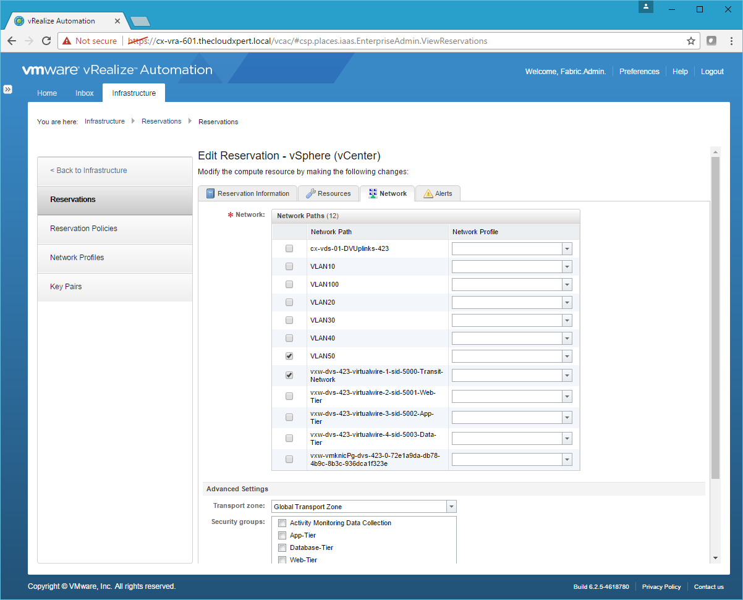Open Network Profile dropdown for cx-vds-01-DVUplinks-423
Viewport: 743px width, 600px height.
(x=567, y=248)
